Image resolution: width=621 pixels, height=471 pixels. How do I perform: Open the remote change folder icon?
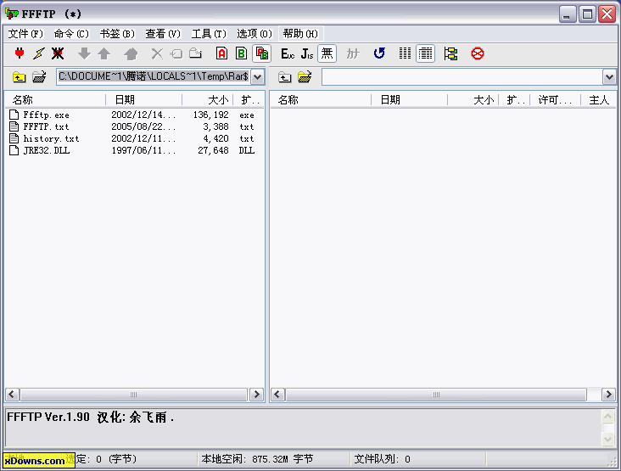point(305,77)
